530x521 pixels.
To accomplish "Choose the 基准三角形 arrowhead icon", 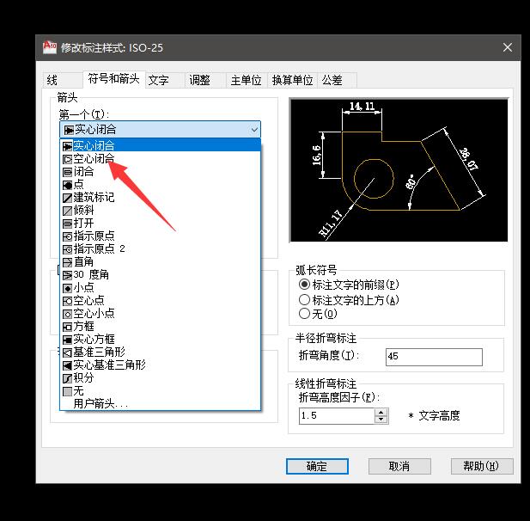I will (x=68, y=352).
